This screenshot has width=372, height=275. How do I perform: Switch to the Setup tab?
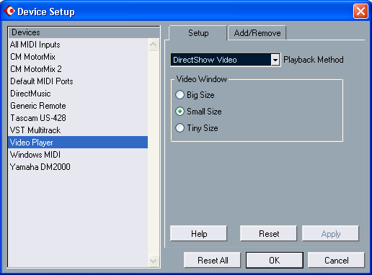click(x=198, y=33)
